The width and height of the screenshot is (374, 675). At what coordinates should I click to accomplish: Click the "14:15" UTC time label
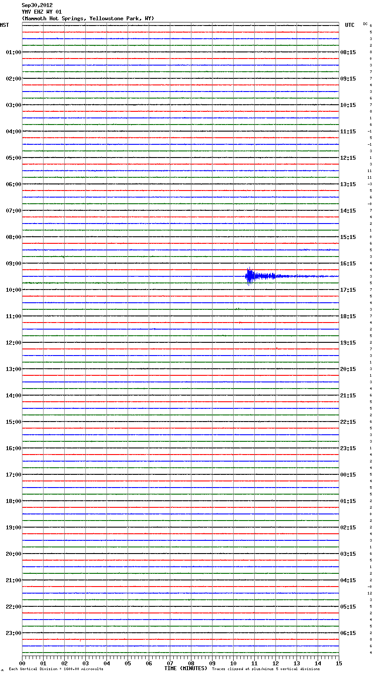[x=348, y=211]
